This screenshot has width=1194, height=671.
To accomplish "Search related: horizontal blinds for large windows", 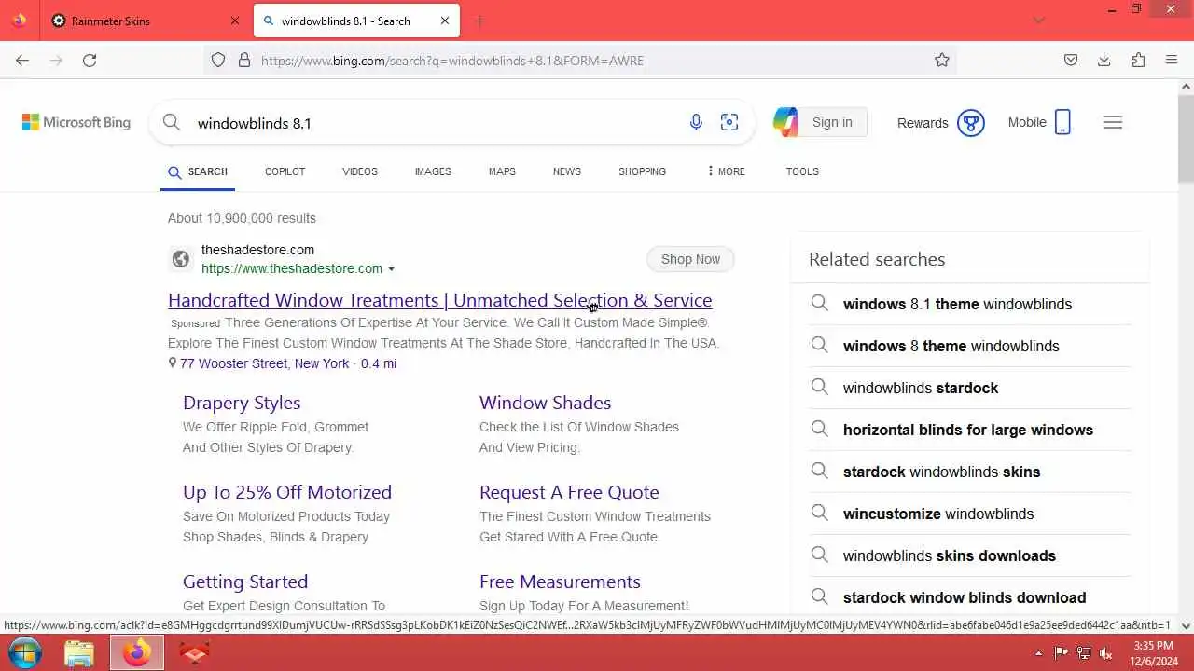I will [970, 430].
